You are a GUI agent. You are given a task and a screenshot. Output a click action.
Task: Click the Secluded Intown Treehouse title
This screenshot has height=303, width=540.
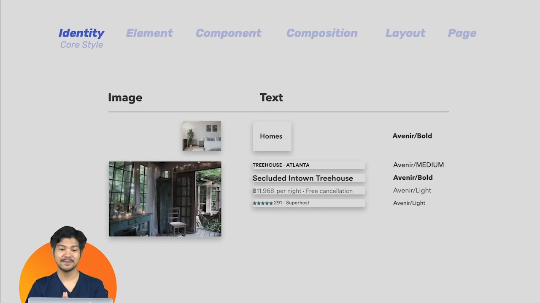[x=302, y=178]
